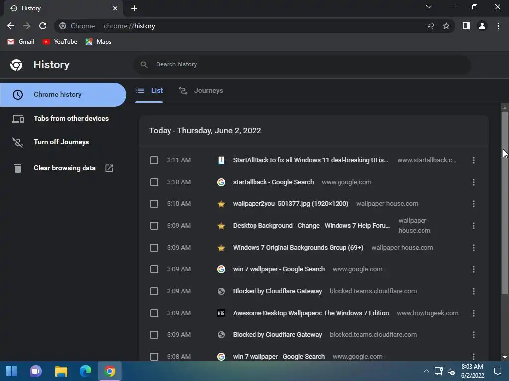Open the Maps bookmark

[99, 42]
